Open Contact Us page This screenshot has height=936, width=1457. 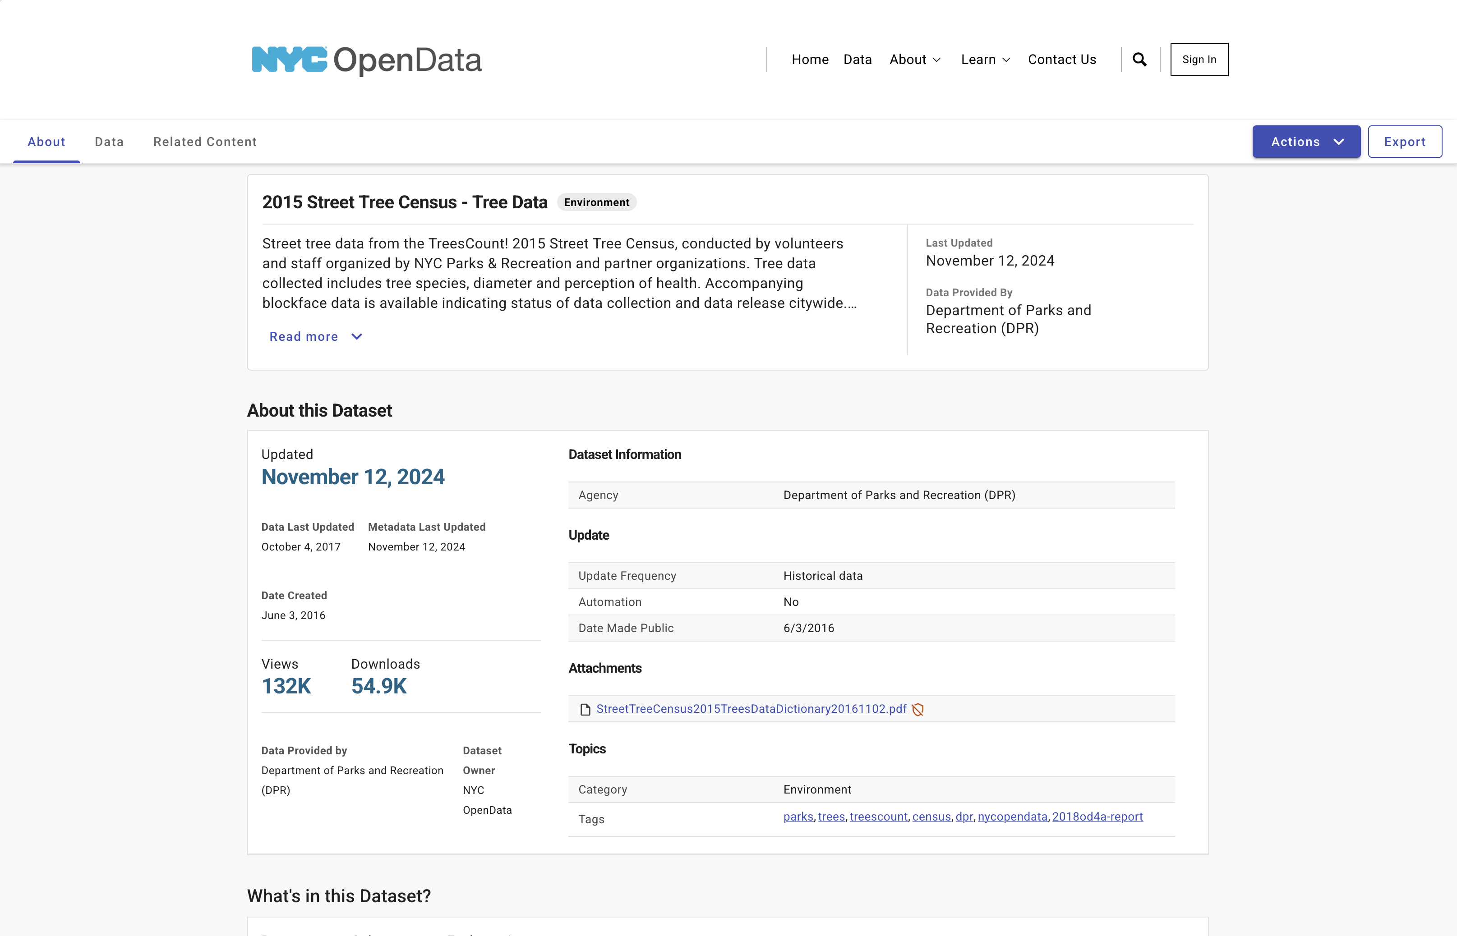click(1062, 60)
